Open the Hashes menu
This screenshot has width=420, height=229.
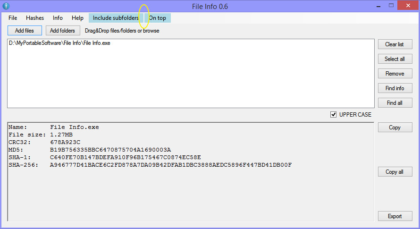[x=35, y=18]
